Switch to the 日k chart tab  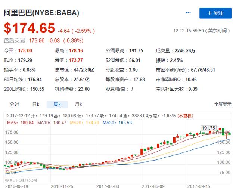pyautogui.click(x=36, y=105)
